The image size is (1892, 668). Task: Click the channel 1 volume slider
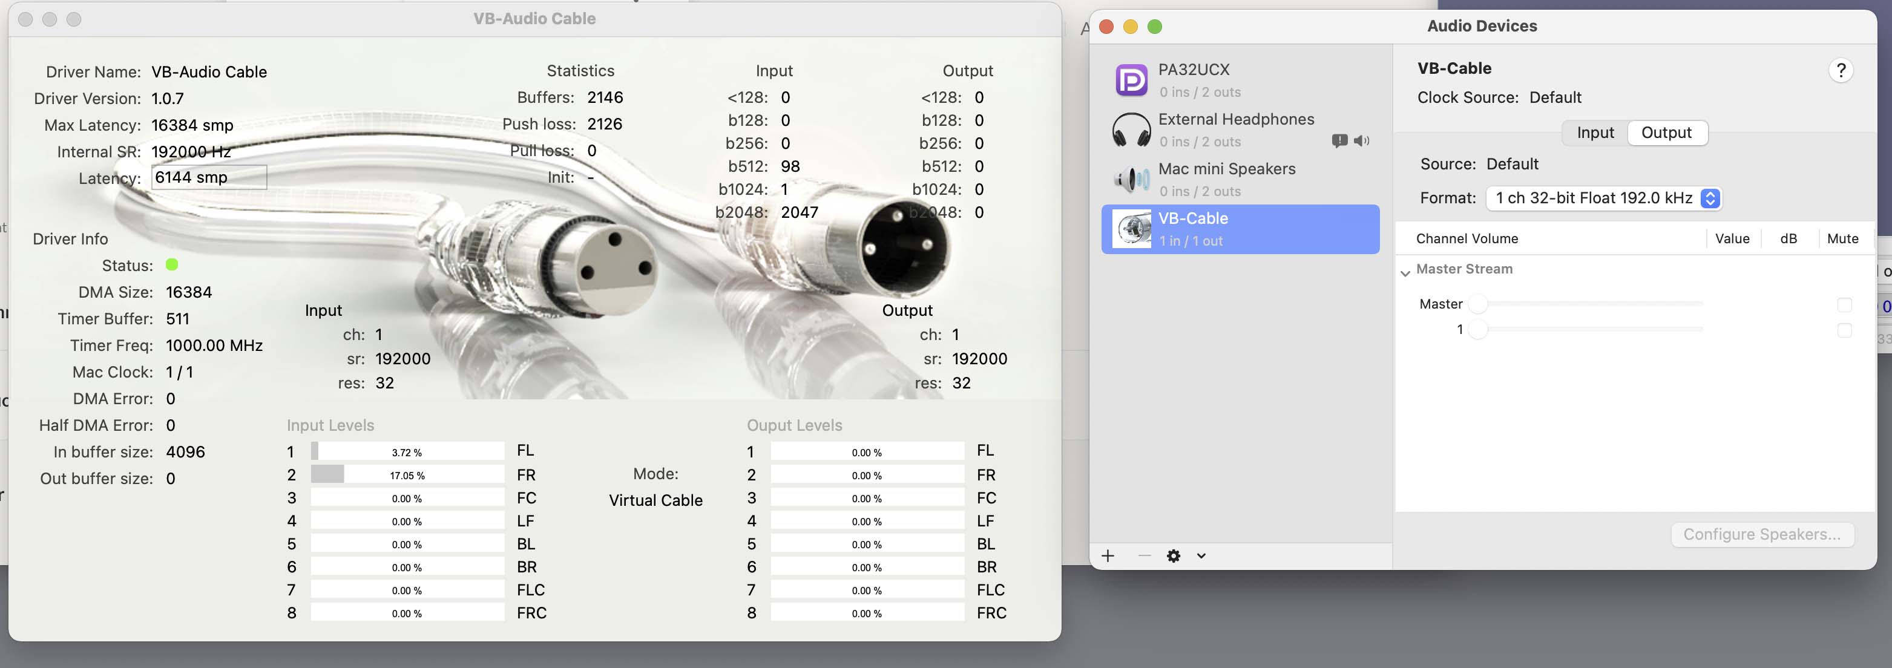[1585, 330]
